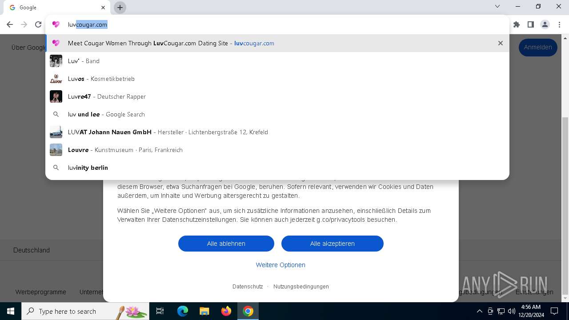Select the Louvre Kunstmuseum suggestion

[277, 150]
